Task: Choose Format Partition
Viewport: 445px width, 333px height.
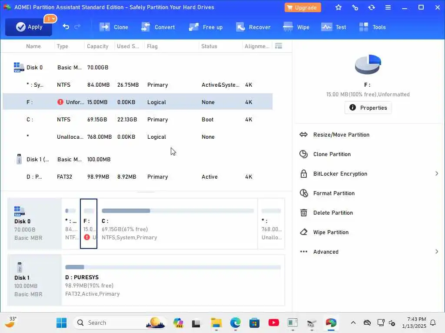Action: (x=334, y=193)
